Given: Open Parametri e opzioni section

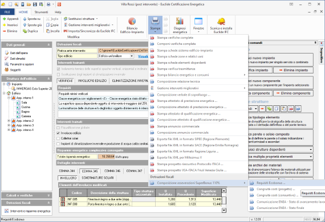Looking at the screenshot, I should (x=19, y=64).
